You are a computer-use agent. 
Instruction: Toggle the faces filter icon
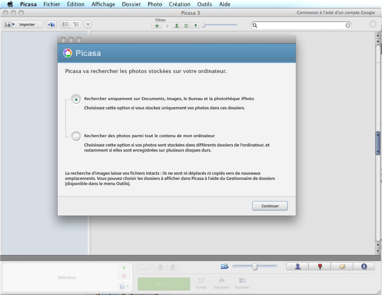(177, 26)
